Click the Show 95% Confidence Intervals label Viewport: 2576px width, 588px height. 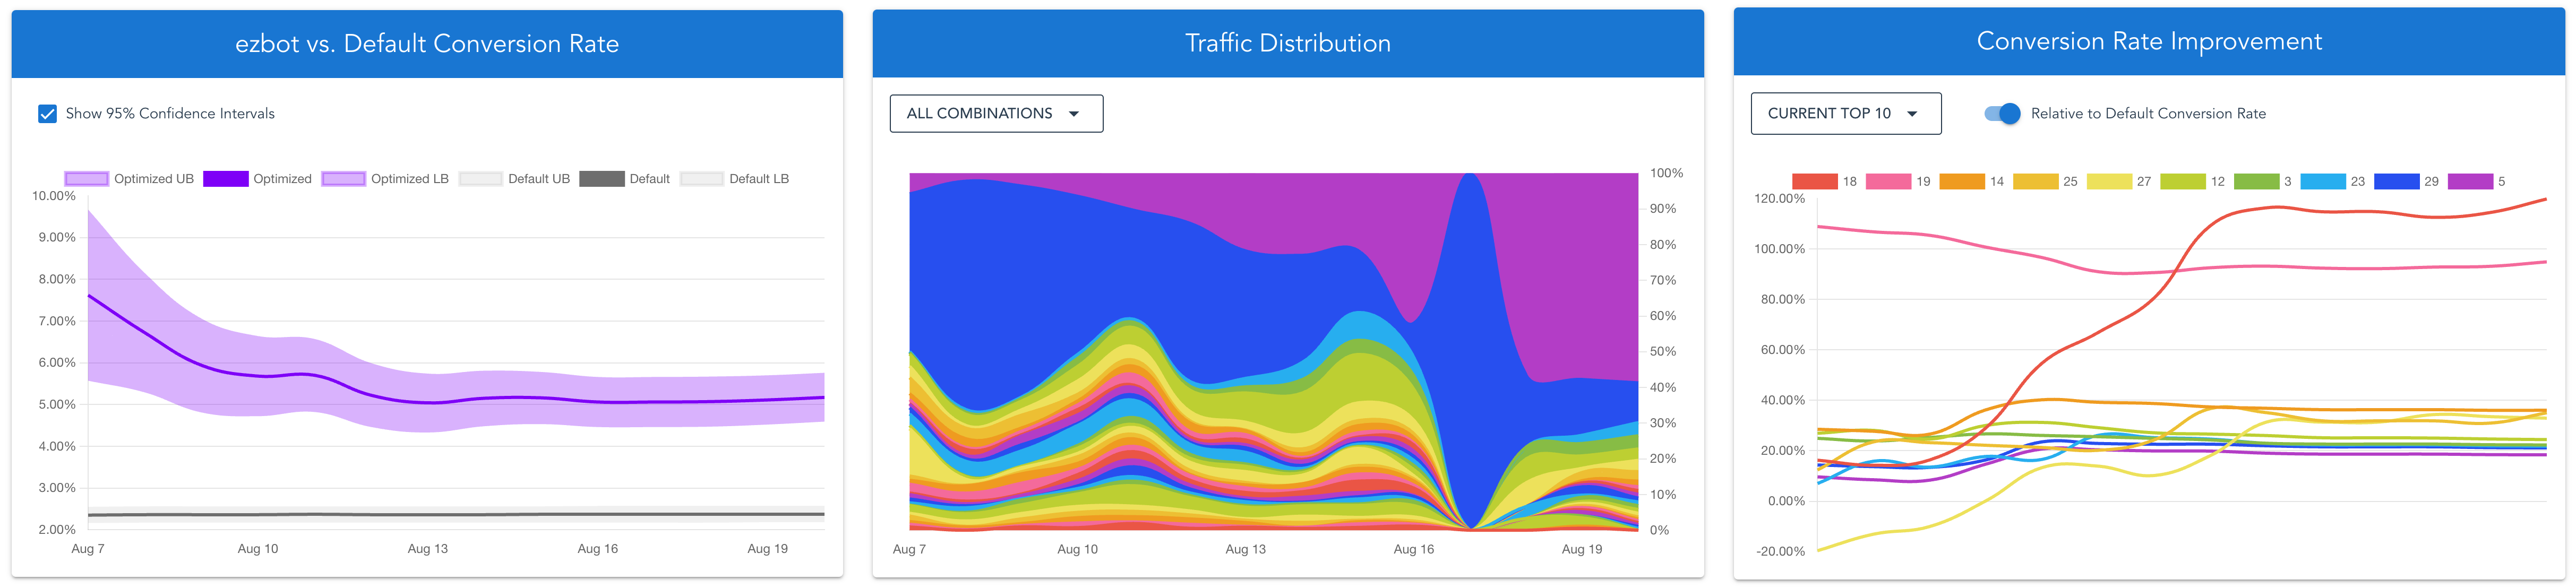point(170,114)
